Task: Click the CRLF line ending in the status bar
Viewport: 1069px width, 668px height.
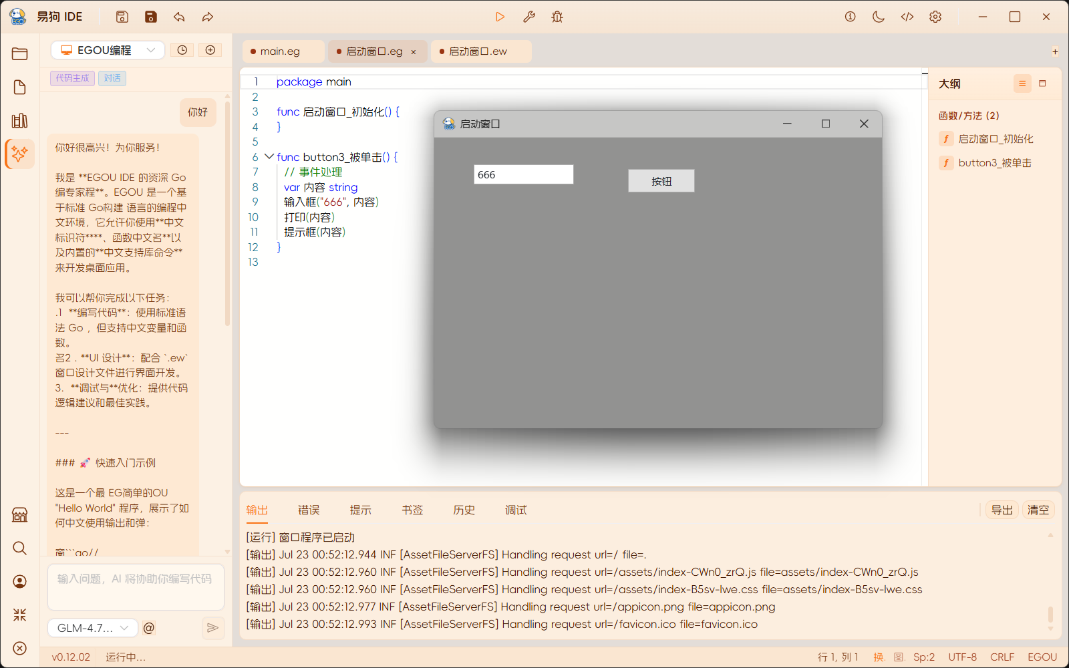Action: pyautogui.click(x=1002, y=657)
